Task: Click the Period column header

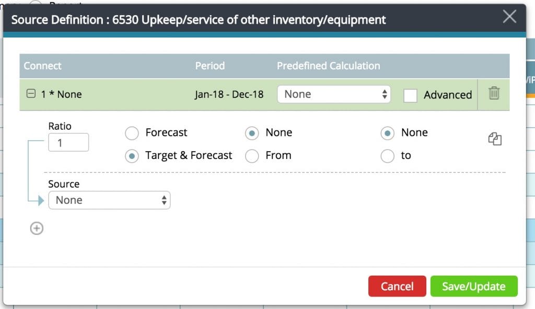Action: click(x=210, y=66)
